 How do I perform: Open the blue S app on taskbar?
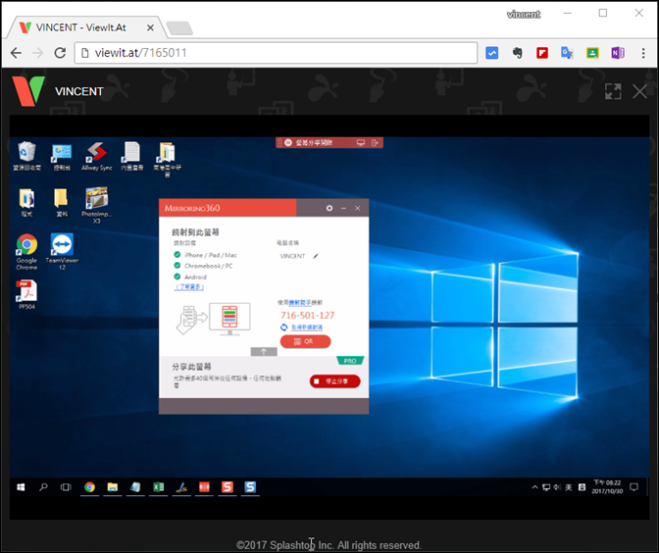(250, 487)
